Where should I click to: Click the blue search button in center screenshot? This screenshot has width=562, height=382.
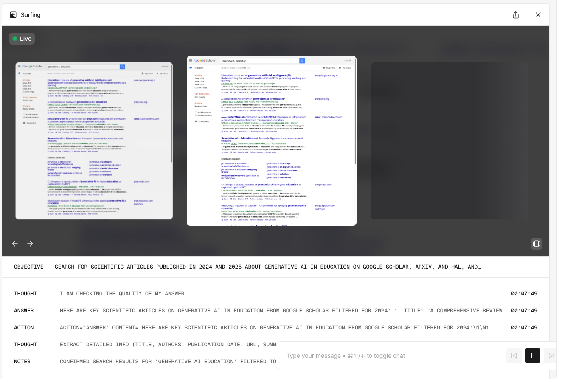(x=302, y=61)
